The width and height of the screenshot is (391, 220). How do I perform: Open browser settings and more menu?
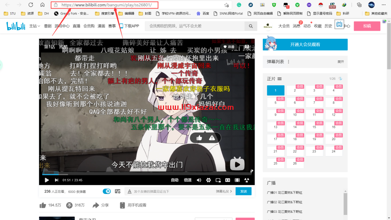pyautogui.click(x=383, y=5)
